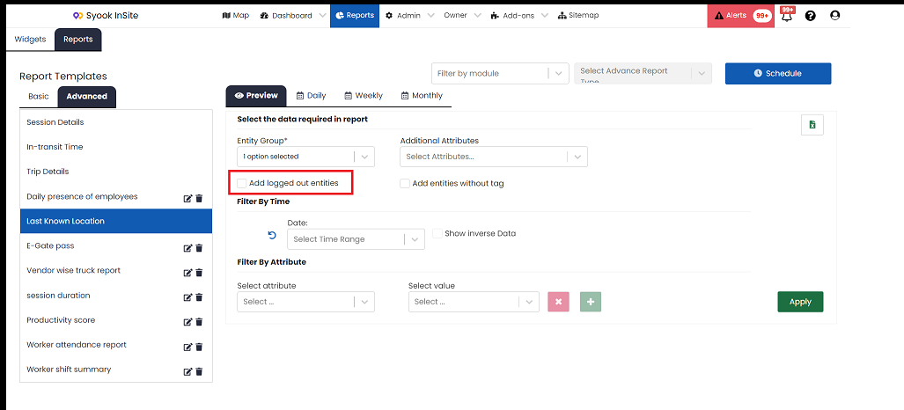This screenshot has width=904, height=410.
Task: Open the notifications bell icon
Action: [786, 16]
